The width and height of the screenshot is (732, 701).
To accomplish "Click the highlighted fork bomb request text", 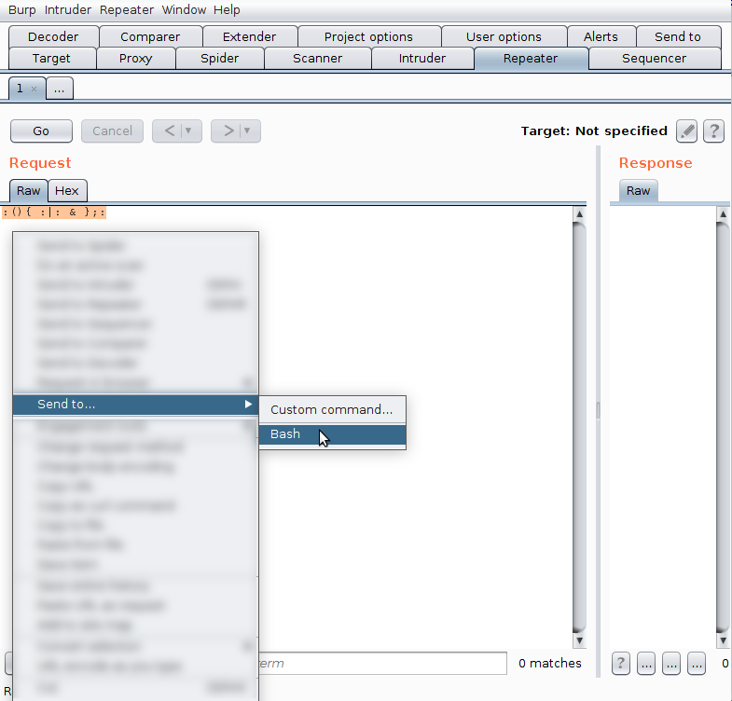I will tap(54, 213).
